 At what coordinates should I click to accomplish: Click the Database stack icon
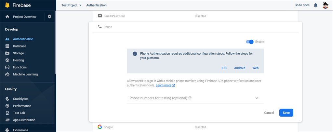(x=7, y=46)
